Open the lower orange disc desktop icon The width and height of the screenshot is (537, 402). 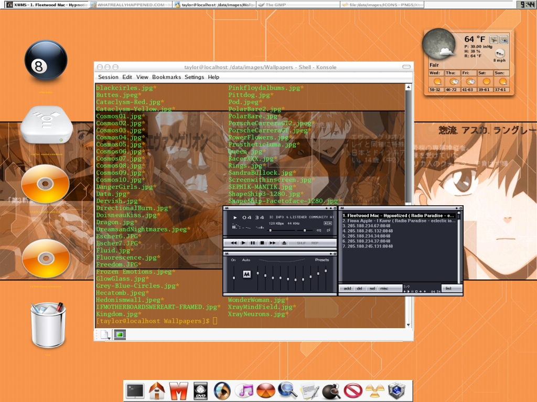tap(46, 259)
